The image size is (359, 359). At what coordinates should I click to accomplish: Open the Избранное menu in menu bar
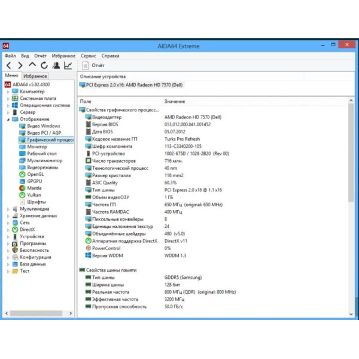pyautogui.click(x=63, y=56)
